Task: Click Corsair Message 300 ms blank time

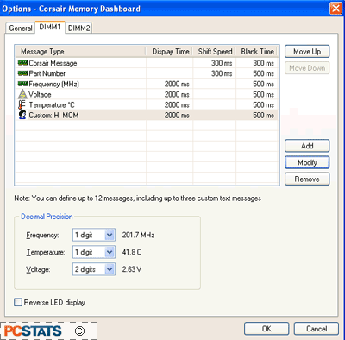Action: tap(263, 63)
